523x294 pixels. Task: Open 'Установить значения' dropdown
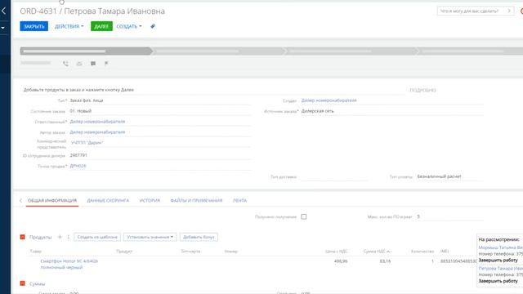pos(150,237)
